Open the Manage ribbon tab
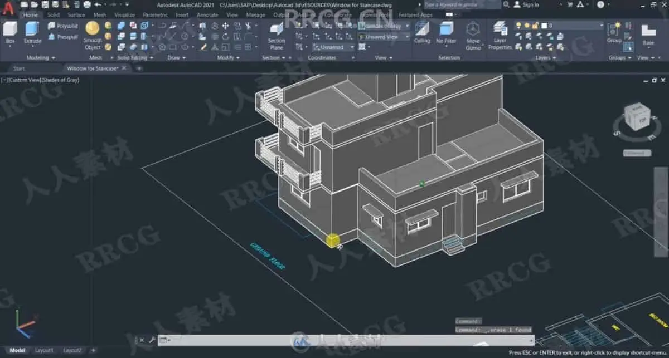The image size is (669, 358). click(x=256, y=15)
